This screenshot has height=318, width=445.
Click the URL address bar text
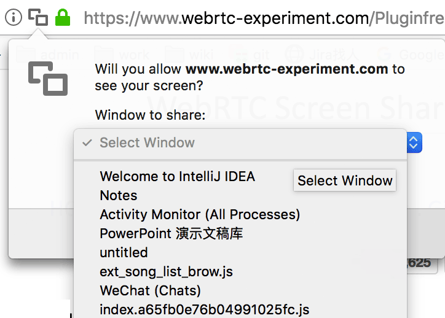click(264, 18)
